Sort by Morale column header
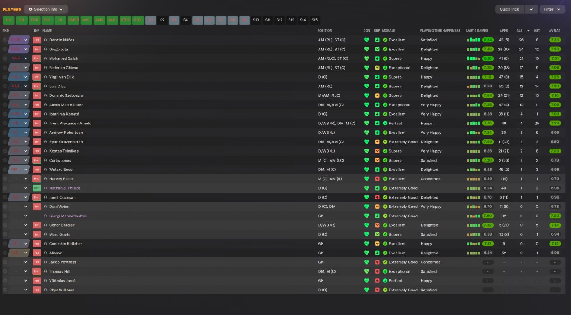 point(389,31)
